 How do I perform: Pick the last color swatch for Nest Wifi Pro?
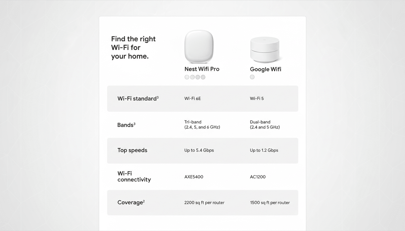point(203,77)
